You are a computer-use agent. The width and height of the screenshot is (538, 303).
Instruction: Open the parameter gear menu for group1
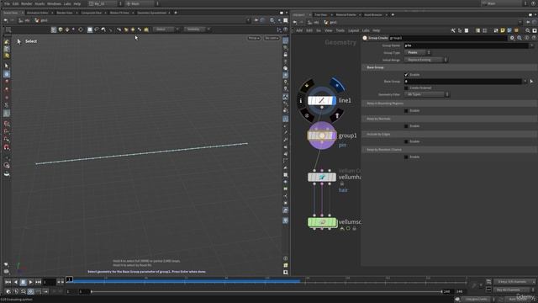[512, 38]
